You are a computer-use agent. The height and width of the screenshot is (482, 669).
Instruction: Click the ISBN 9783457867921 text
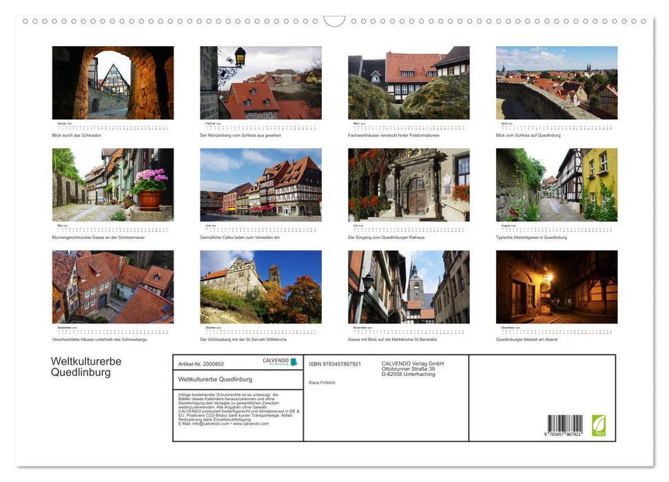click(336, 363)
